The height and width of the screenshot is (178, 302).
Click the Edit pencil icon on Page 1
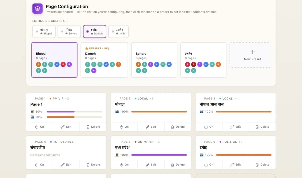[x=63, y=127]
